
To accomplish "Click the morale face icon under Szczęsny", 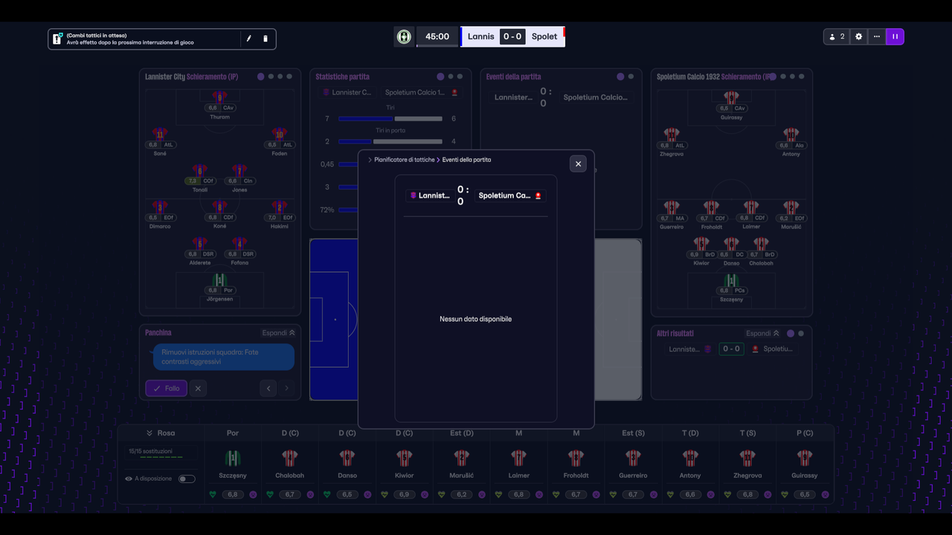I will click(x=253, y=494).
